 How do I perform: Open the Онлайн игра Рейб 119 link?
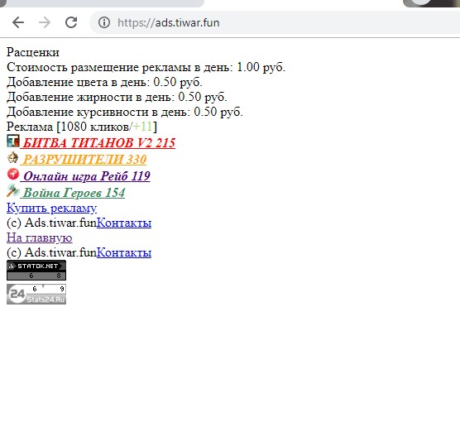(x=85, y=176)
